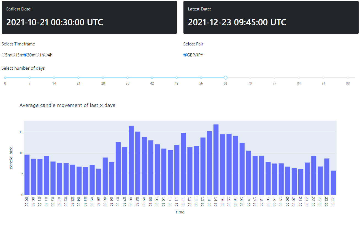Select the 30m timeframe radio button

click(25, 55)
